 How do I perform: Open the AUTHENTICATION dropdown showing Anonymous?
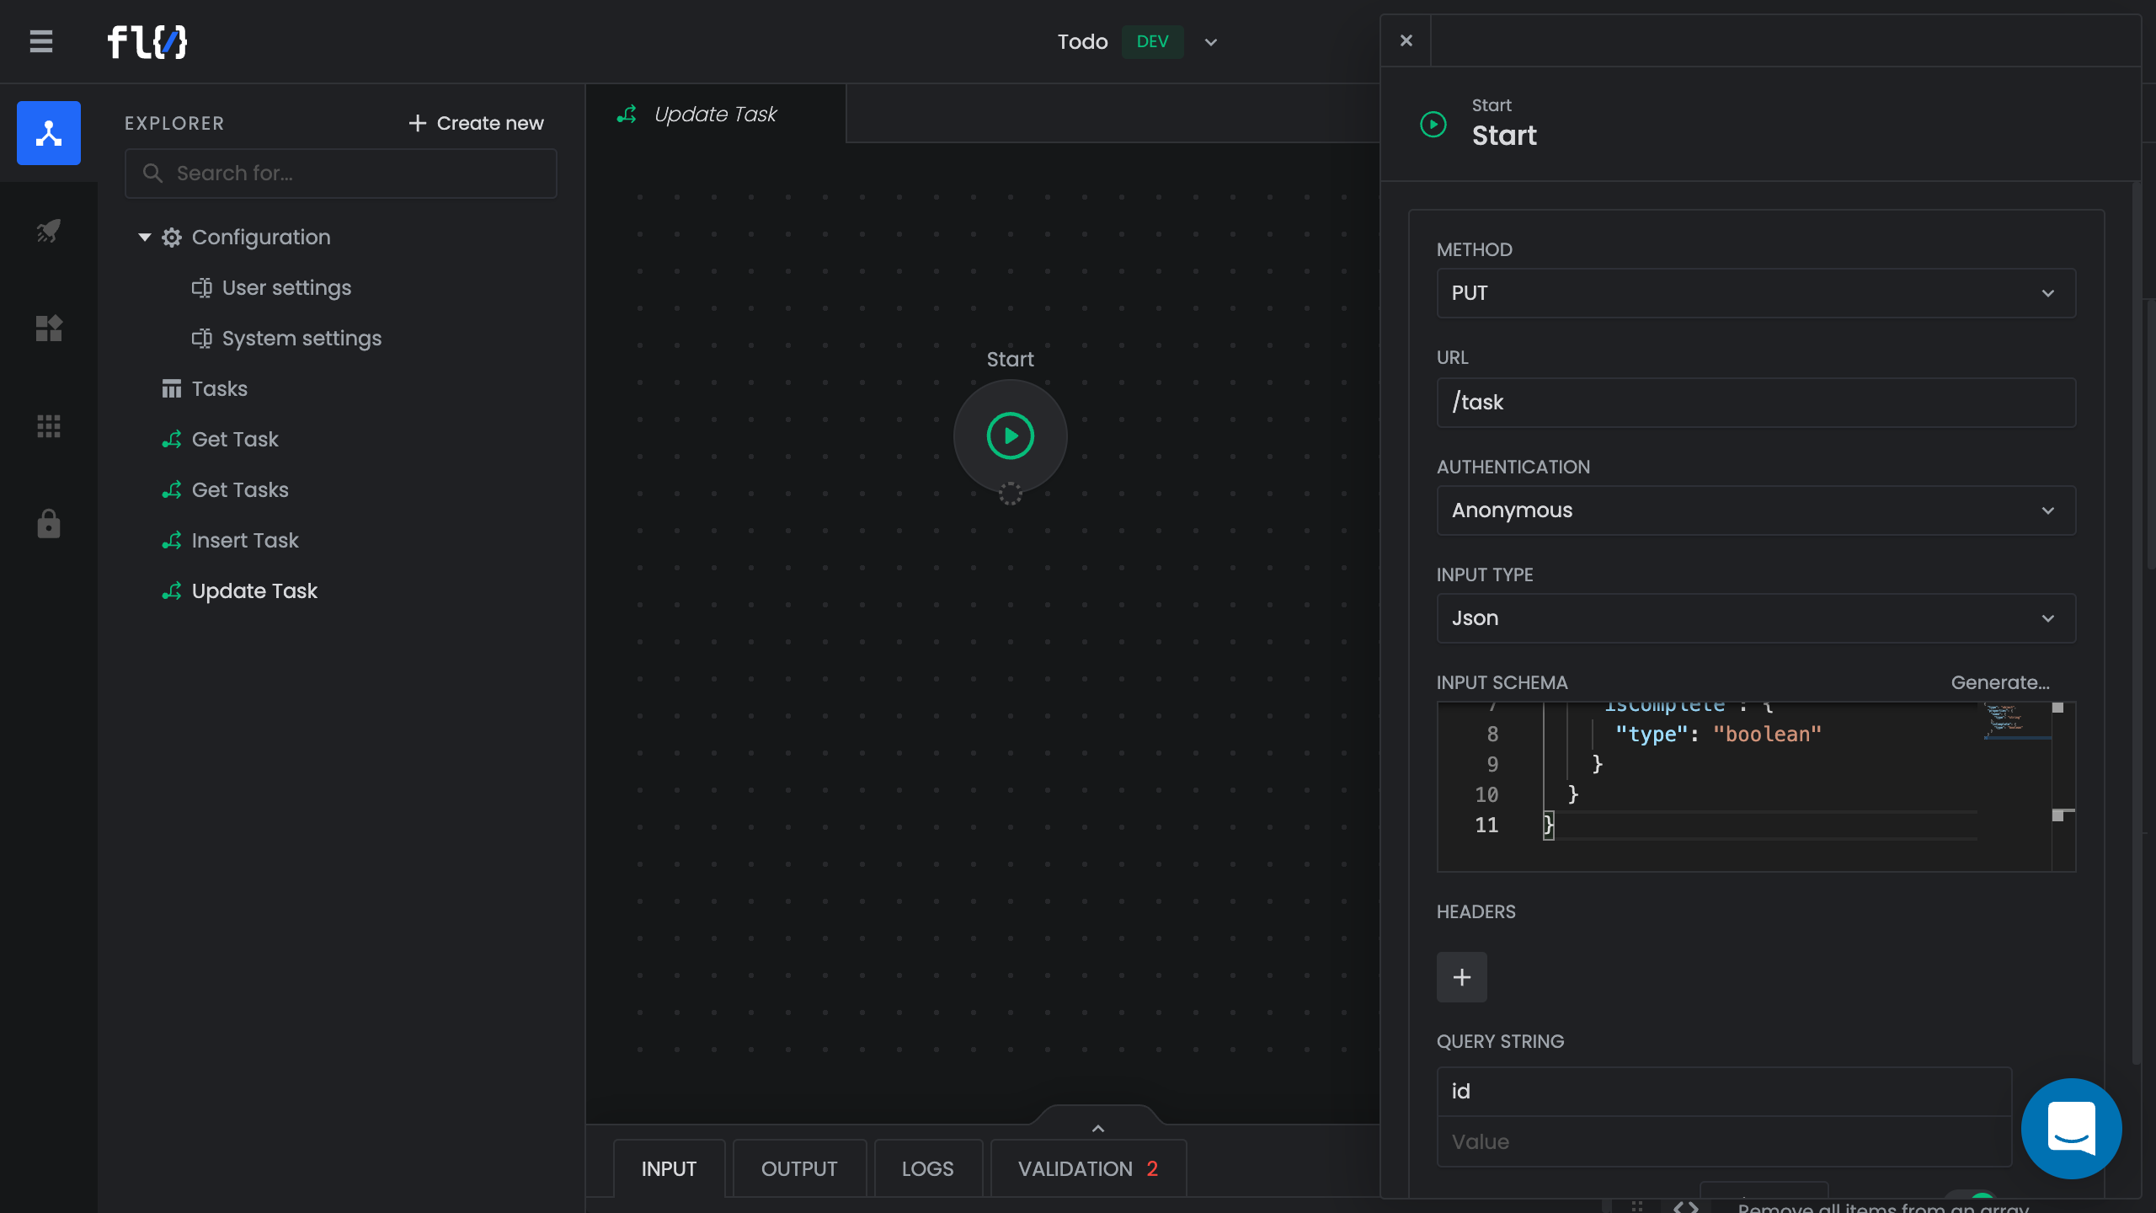(1756, 510)
